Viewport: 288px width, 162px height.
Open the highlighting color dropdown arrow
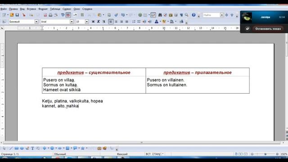168,22
